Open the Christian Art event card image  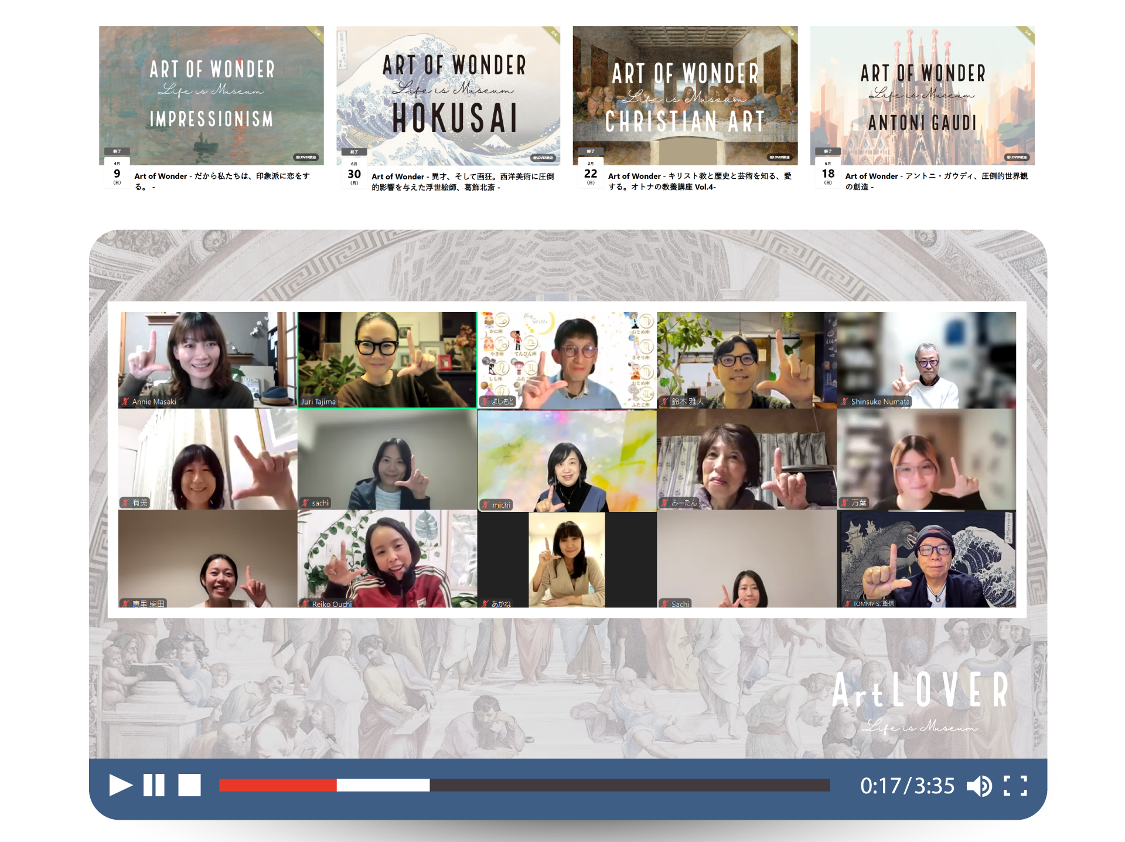(x=685, y=95)
